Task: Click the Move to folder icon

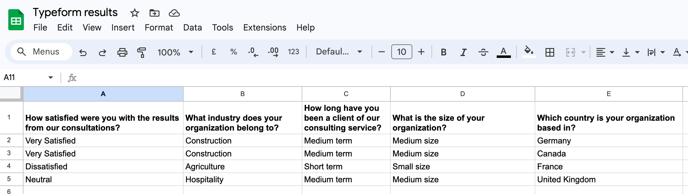Action: coord(154,13)
